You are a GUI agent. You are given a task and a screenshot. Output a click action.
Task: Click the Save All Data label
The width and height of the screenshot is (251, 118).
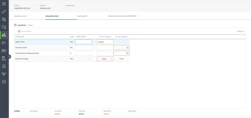click(x=26, y=31)
